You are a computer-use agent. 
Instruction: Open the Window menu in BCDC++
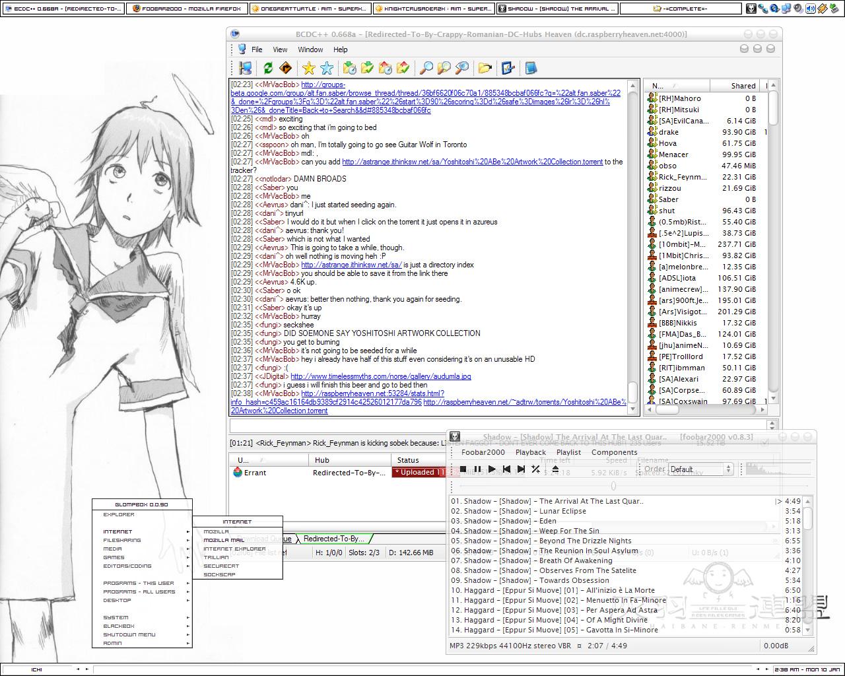(310, 50)
